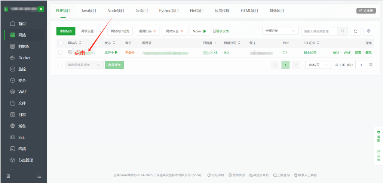383x183 pixels.
Task: Sort by SSL证书 column arrows
Action: [318, 43]
